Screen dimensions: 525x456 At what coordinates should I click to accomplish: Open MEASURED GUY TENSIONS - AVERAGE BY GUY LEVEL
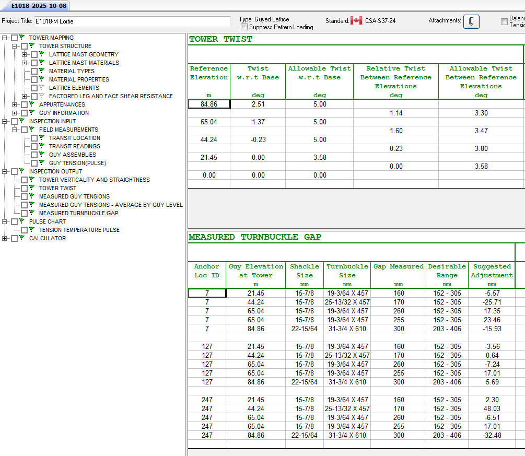[x=111, y=205]
